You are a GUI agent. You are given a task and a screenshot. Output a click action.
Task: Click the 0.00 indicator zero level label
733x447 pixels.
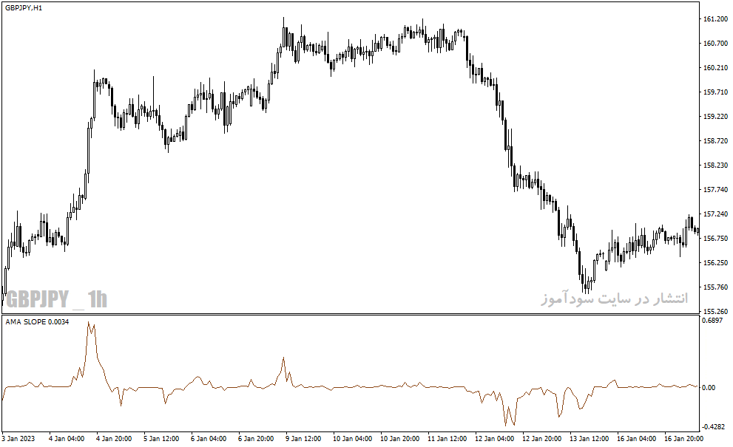[x=709, y=388]
